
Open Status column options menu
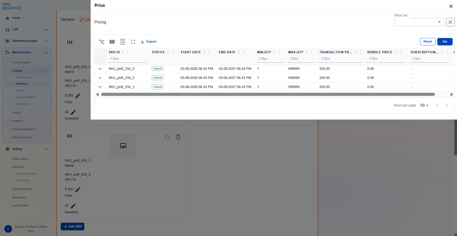tap(173, 53)
